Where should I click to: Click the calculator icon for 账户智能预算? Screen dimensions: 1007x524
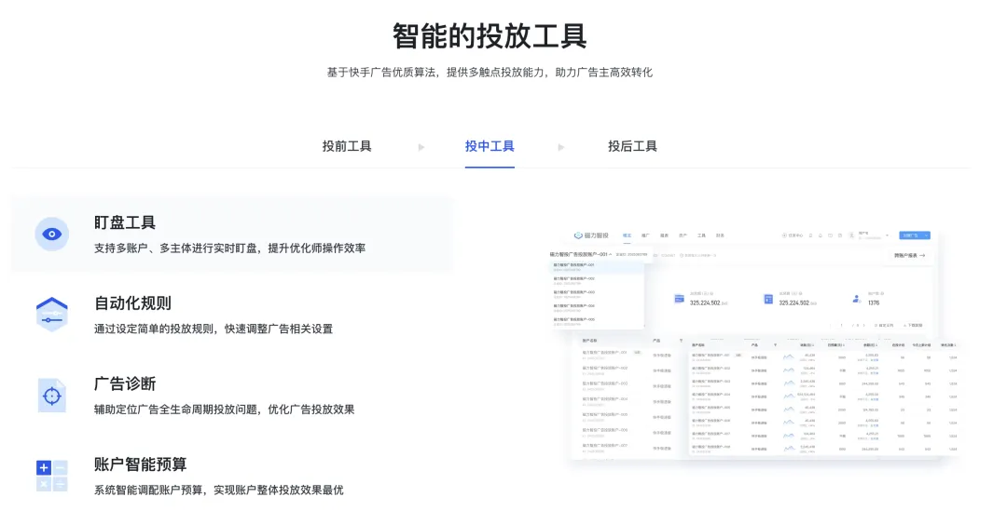click(x=52, y=476)
